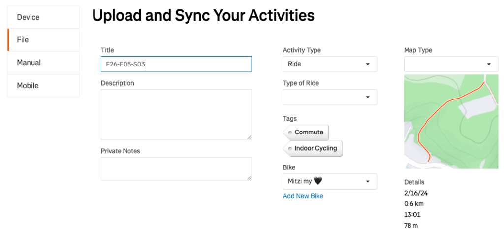Image resolution: width=504 pixels, height=232 pixels.
Task: Expand the Type of Ride dropdown
Action: click(330, 97)
